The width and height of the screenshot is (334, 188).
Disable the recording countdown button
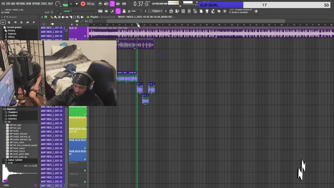coord(112,4)
